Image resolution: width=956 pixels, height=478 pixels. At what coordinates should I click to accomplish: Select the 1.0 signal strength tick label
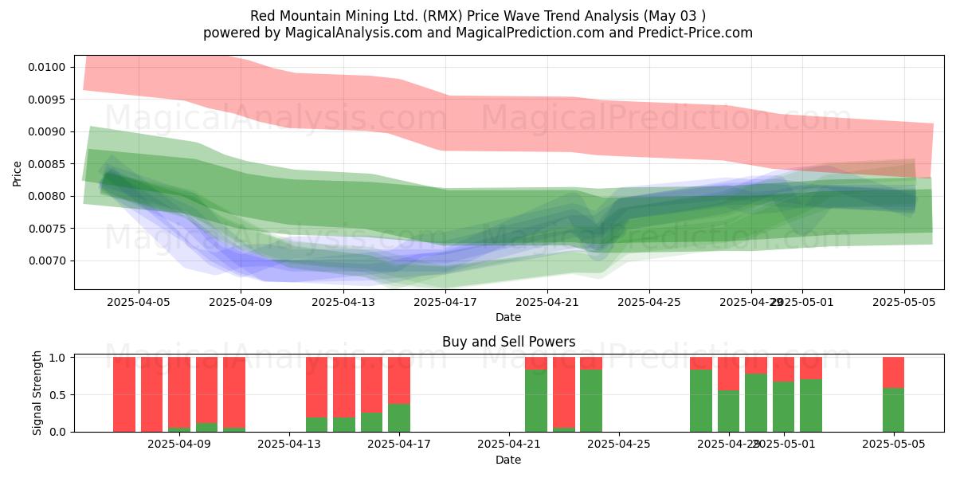click(x=59, y=358)
